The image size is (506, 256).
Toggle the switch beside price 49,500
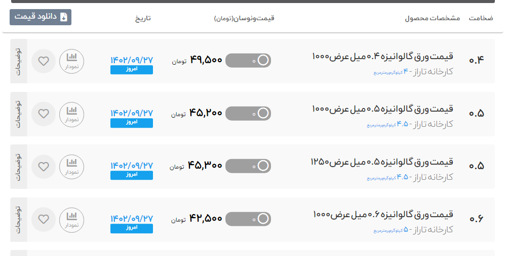248,61
